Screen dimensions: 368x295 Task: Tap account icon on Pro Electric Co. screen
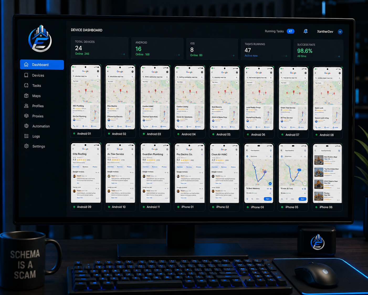pos(202,149)
